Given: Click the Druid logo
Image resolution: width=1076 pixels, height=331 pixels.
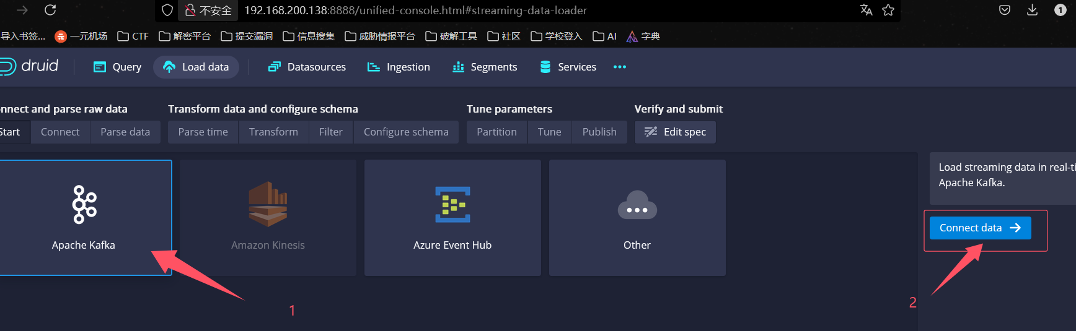Looking at the screenshot, I should point(29,66).
